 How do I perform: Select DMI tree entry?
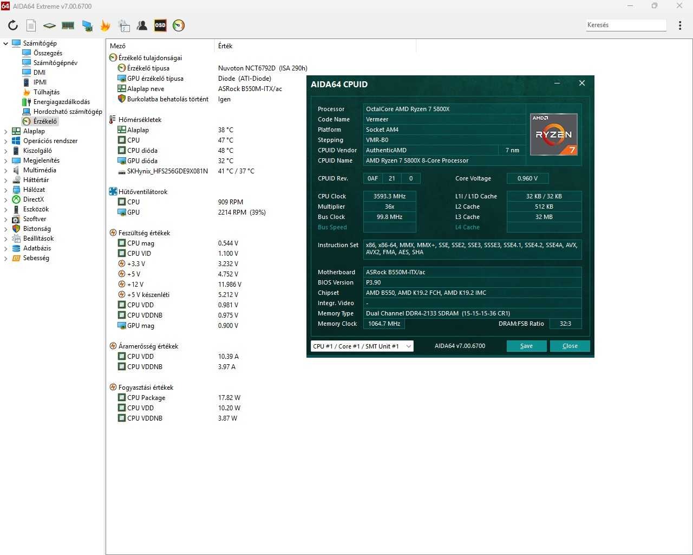click(40, 73)
